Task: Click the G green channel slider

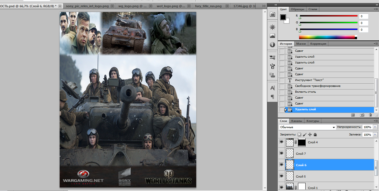Action: (x=328, y=23)
